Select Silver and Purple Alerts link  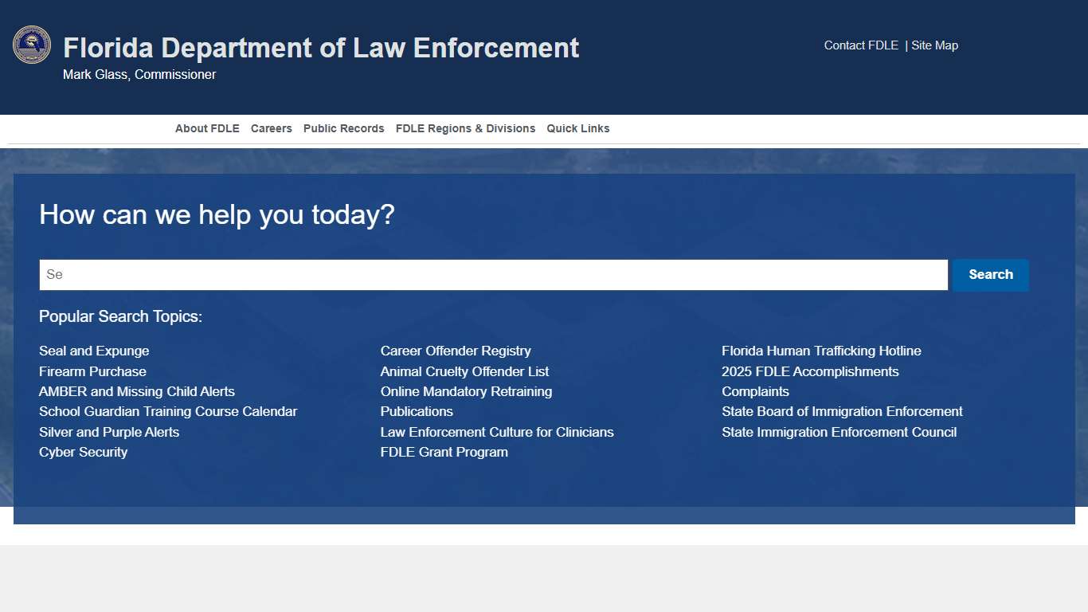109,432
